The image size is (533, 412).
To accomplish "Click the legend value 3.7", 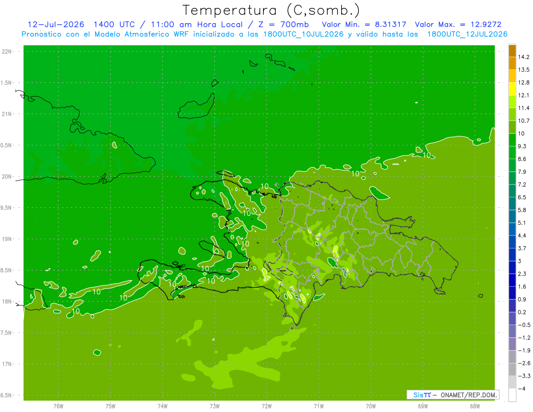I will coord(522,248).
